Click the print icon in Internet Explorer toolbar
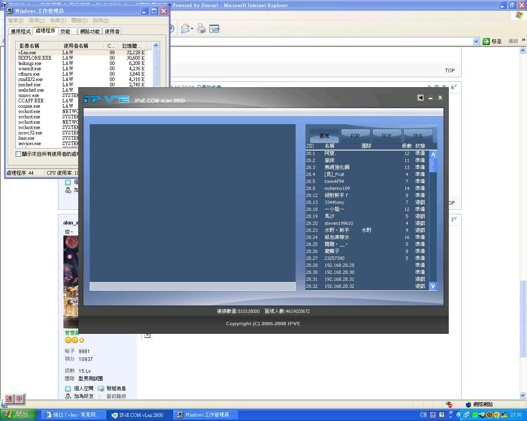 [201, 28]
